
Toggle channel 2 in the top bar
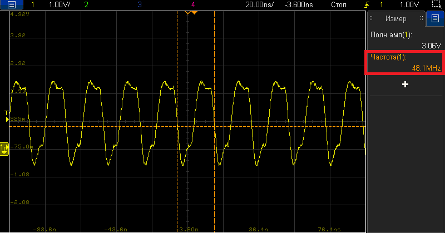point(86,5)
